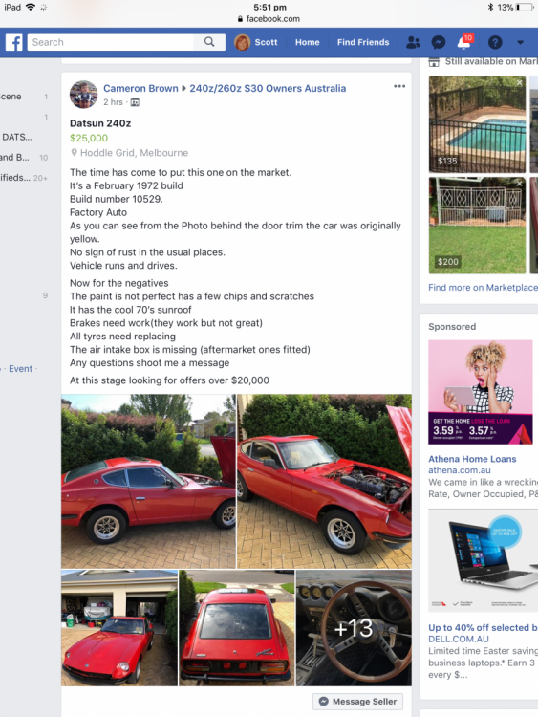Click the Facebook logo icon
Viewport: 538px width, 717px height.
14,42
